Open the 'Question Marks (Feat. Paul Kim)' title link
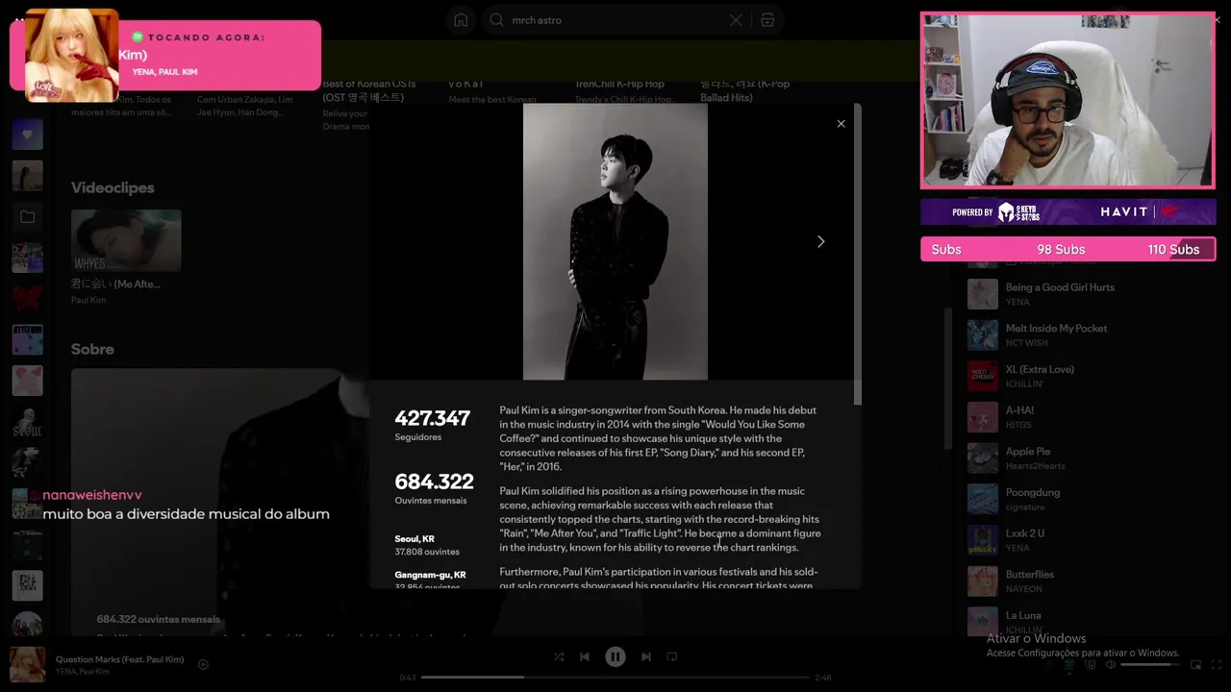The width and height of the screenshot is (1231, 692). 119,659
